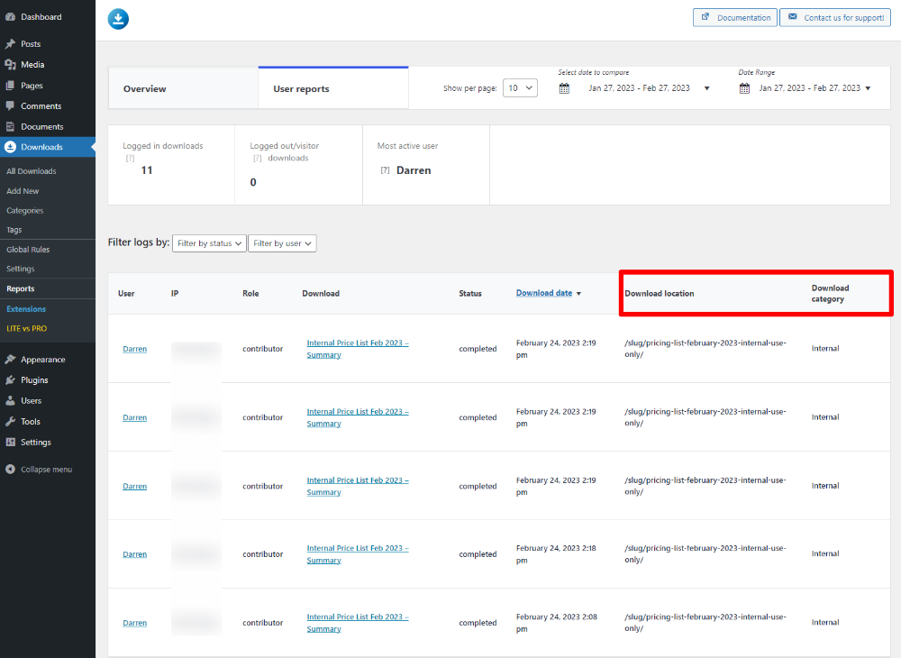Open LITE vs PRO submenu item
Viewport: 901px width, 658px height.
pos(26,328)
